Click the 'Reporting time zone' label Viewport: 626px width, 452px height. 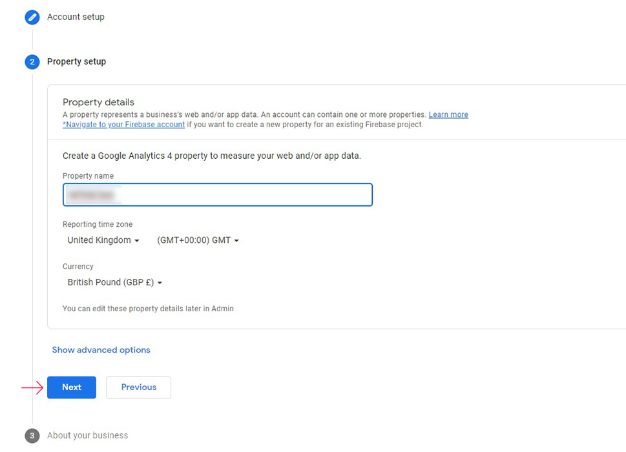point(98,224)
